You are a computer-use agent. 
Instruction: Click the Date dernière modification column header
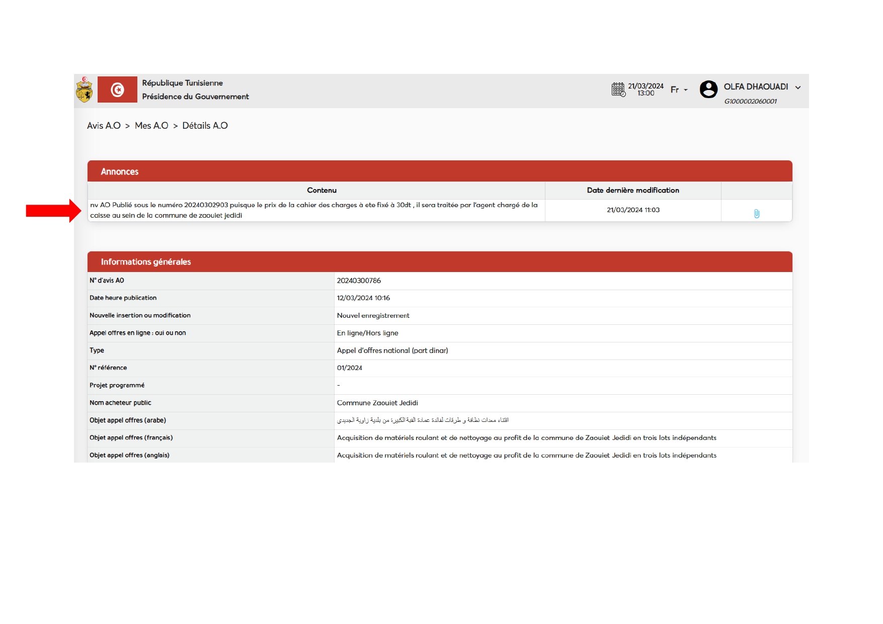pyautogui.click(x=633, y=190)
